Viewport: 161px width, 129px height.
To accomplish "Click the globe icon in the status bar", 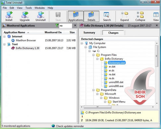I will point(53,126).
